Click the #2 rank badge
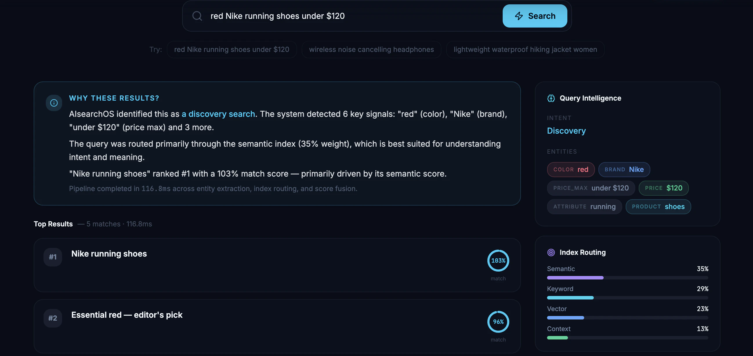 coord(53,318)
